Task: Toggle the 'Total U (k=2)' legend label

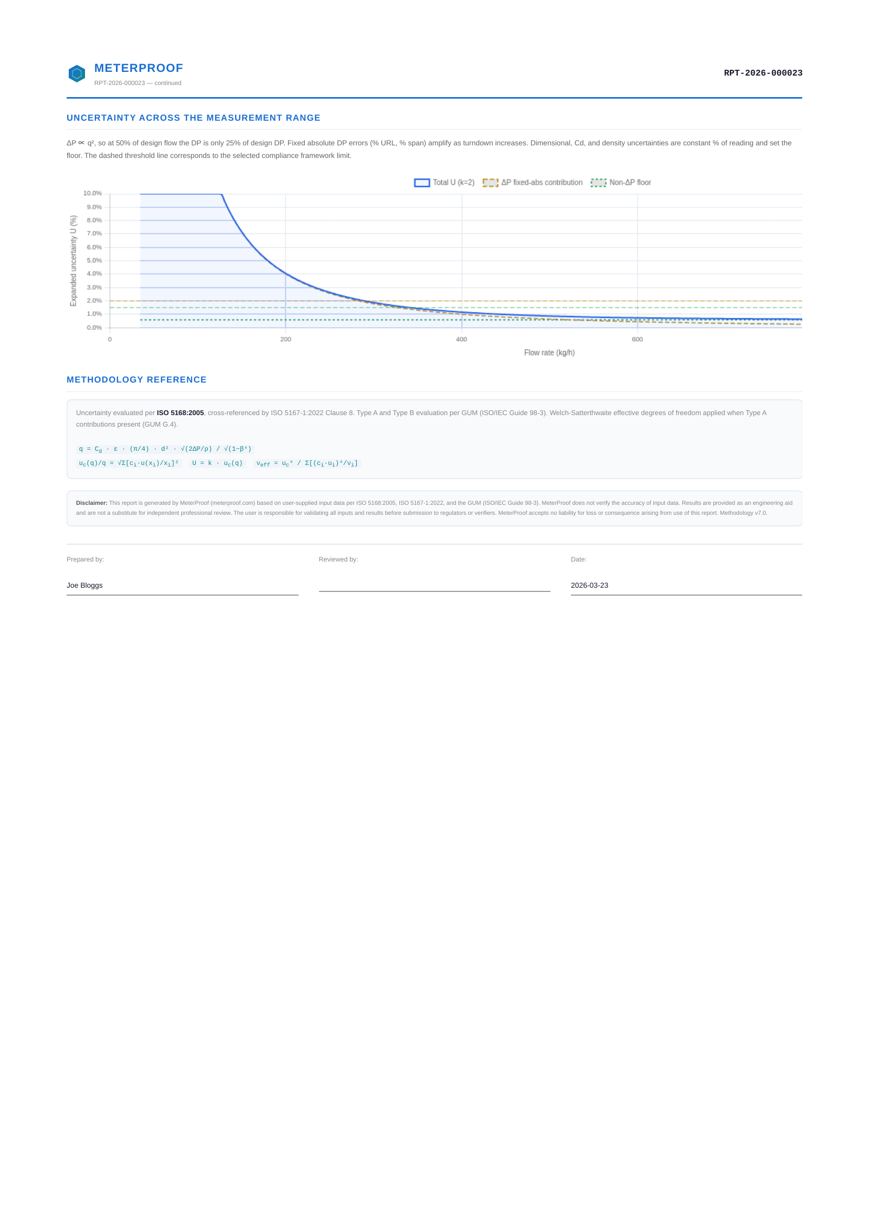Action: [x=453, y=183]
